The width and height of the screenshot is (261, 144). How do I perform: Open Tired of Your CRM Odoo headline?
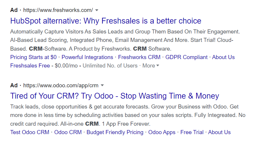pos(114,96)
